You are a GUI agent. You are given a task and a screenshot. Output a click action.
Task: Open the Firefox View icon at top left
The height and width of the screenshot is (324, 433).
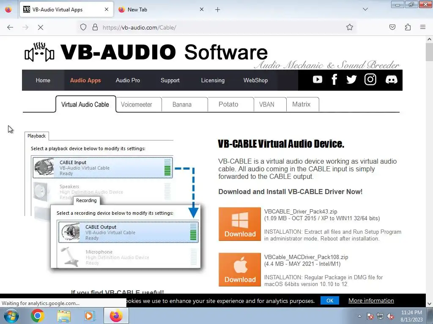[8, 9]
